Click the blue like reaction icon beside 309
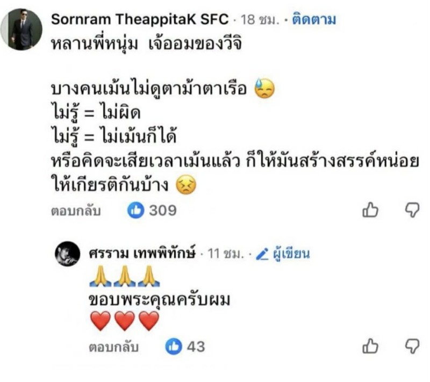The width and height of the screenshot is (430, 382). (x=136, y=211)
